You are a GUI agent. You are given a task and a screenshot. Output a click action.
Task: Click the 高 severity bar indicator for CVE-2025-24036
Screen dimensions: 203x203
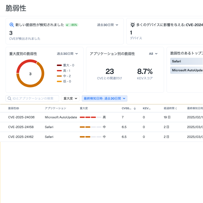pos(90,117)
